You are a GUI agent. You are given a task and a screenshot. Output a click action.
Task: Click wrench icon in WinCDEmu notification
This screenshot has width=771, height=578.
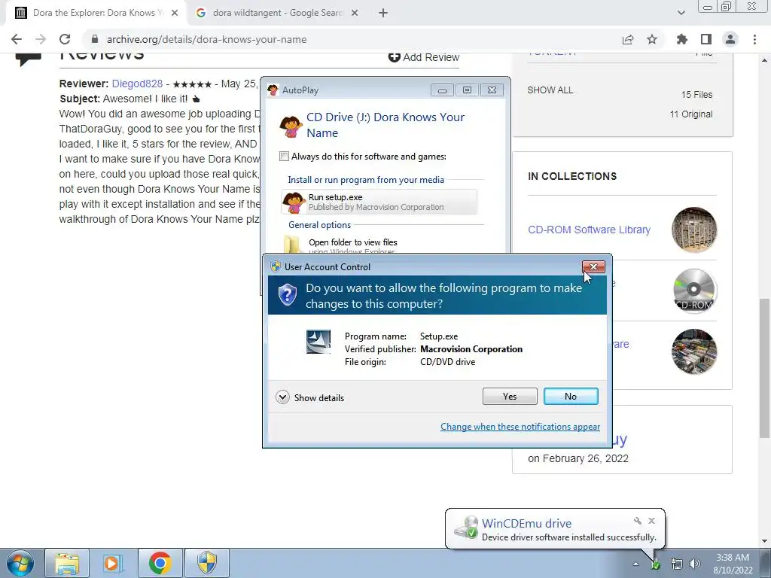[x=637, y=521]
